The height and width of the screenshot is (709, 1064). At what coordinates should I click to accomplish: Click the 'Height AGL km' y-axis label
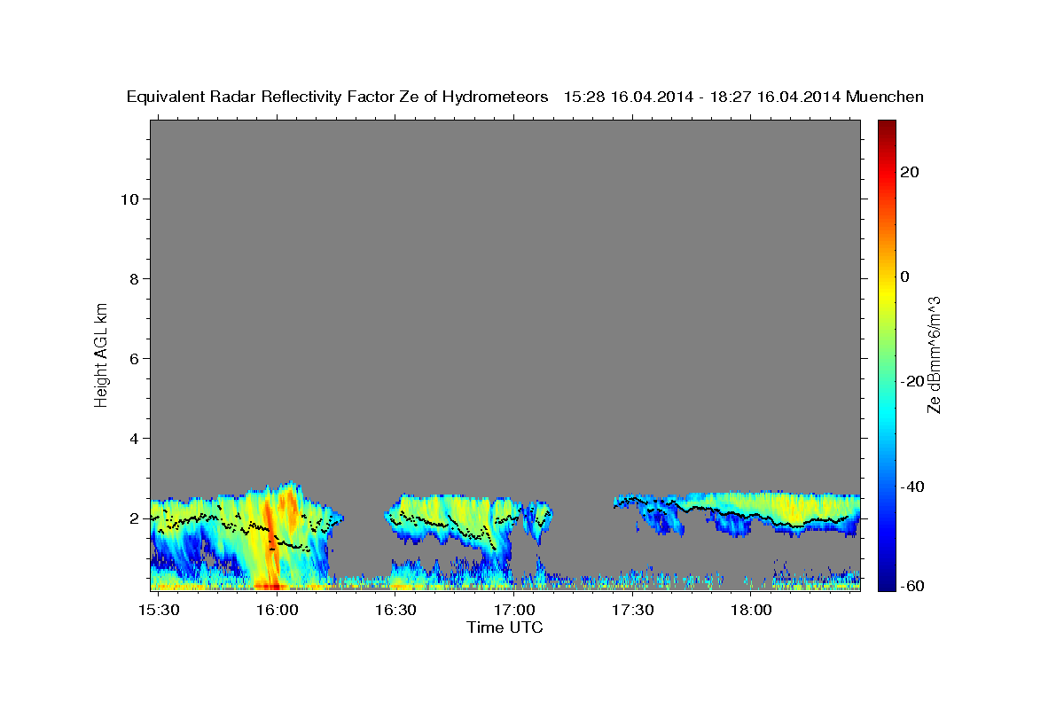pyautogui.click(x=101, y=354)
